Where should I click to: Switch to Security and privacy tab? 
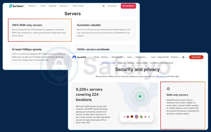point(109,63)
